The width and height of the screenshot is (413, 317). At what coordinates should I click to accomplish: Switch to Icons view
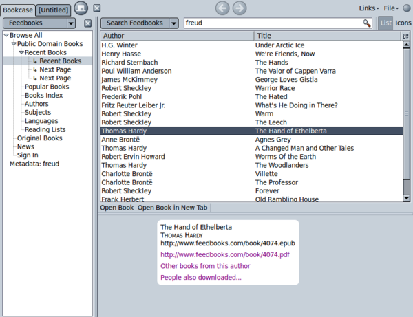(x=403, y=23)
